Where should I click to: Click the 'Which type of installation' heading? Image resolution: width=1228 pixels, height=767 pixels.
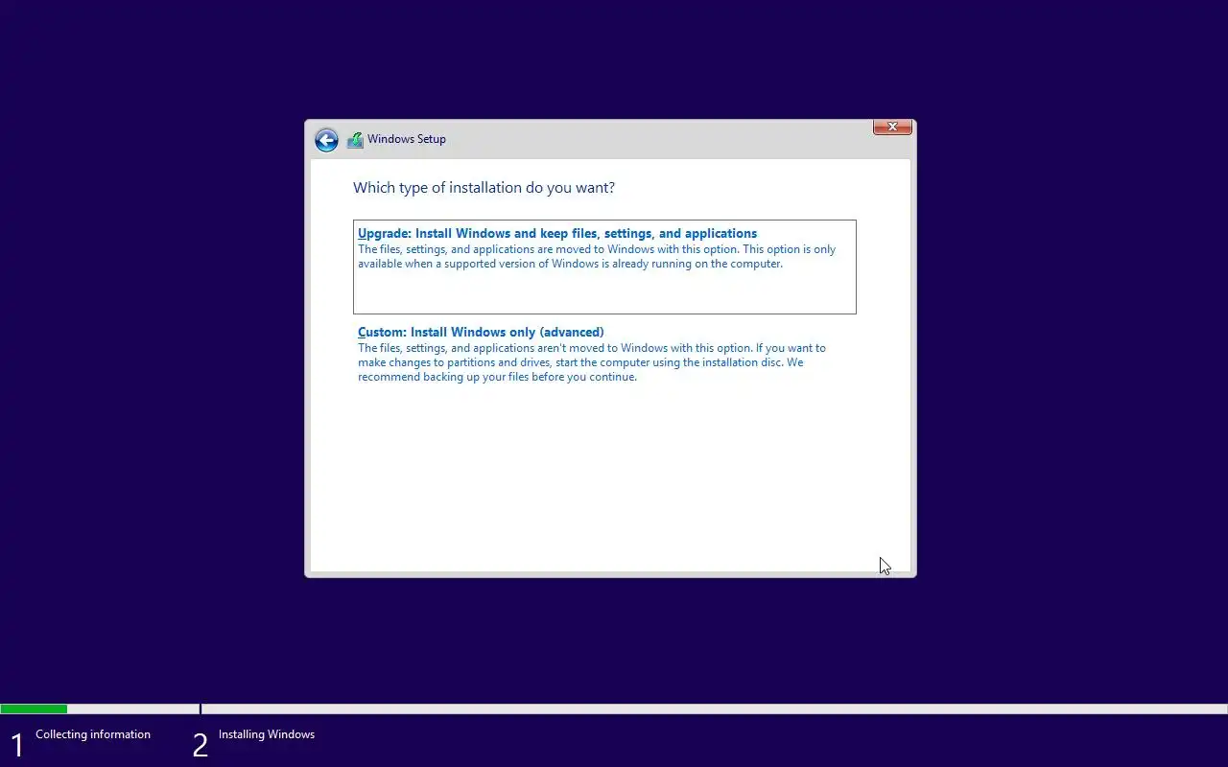tap(484, 188)
